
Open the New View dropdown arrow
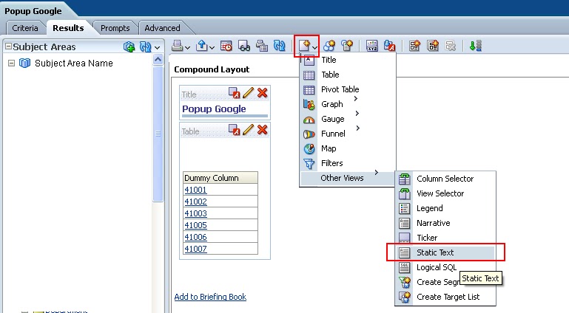(314, 47)
